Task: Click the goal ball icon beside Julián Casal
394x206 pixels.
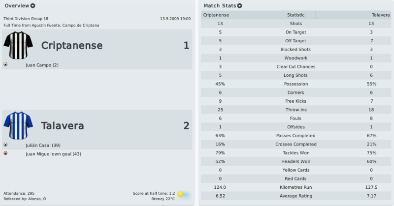Action: 5,145
